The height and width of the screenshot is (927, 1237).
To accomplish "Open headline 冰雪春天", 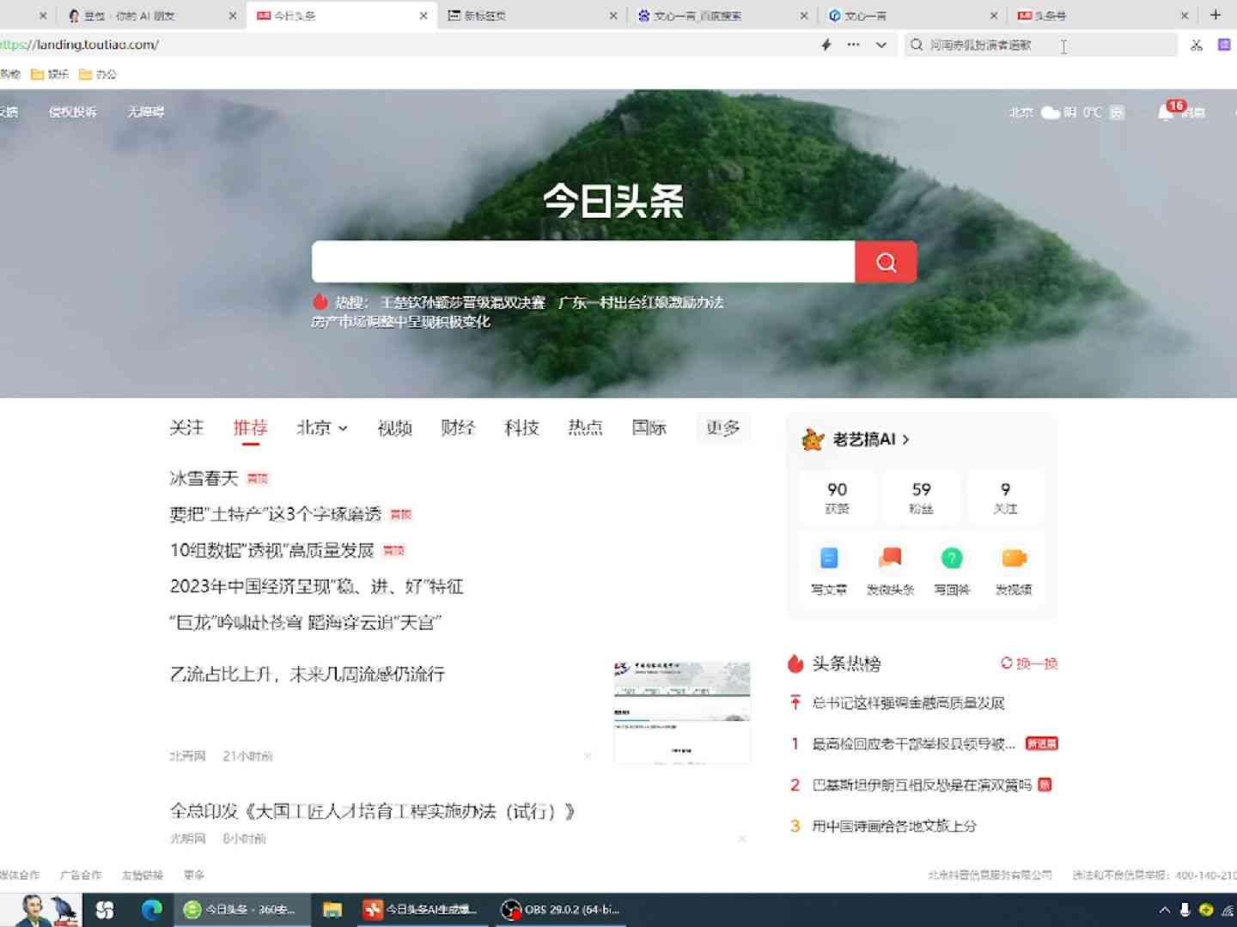I will coord(204,478).
